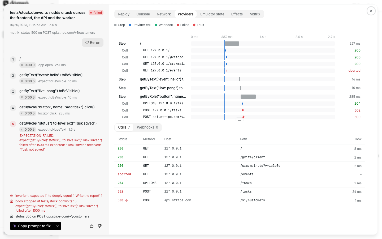Play from 0:00.3 on event: hello step
Screen dimensions: 382x239
coord(28,81)
